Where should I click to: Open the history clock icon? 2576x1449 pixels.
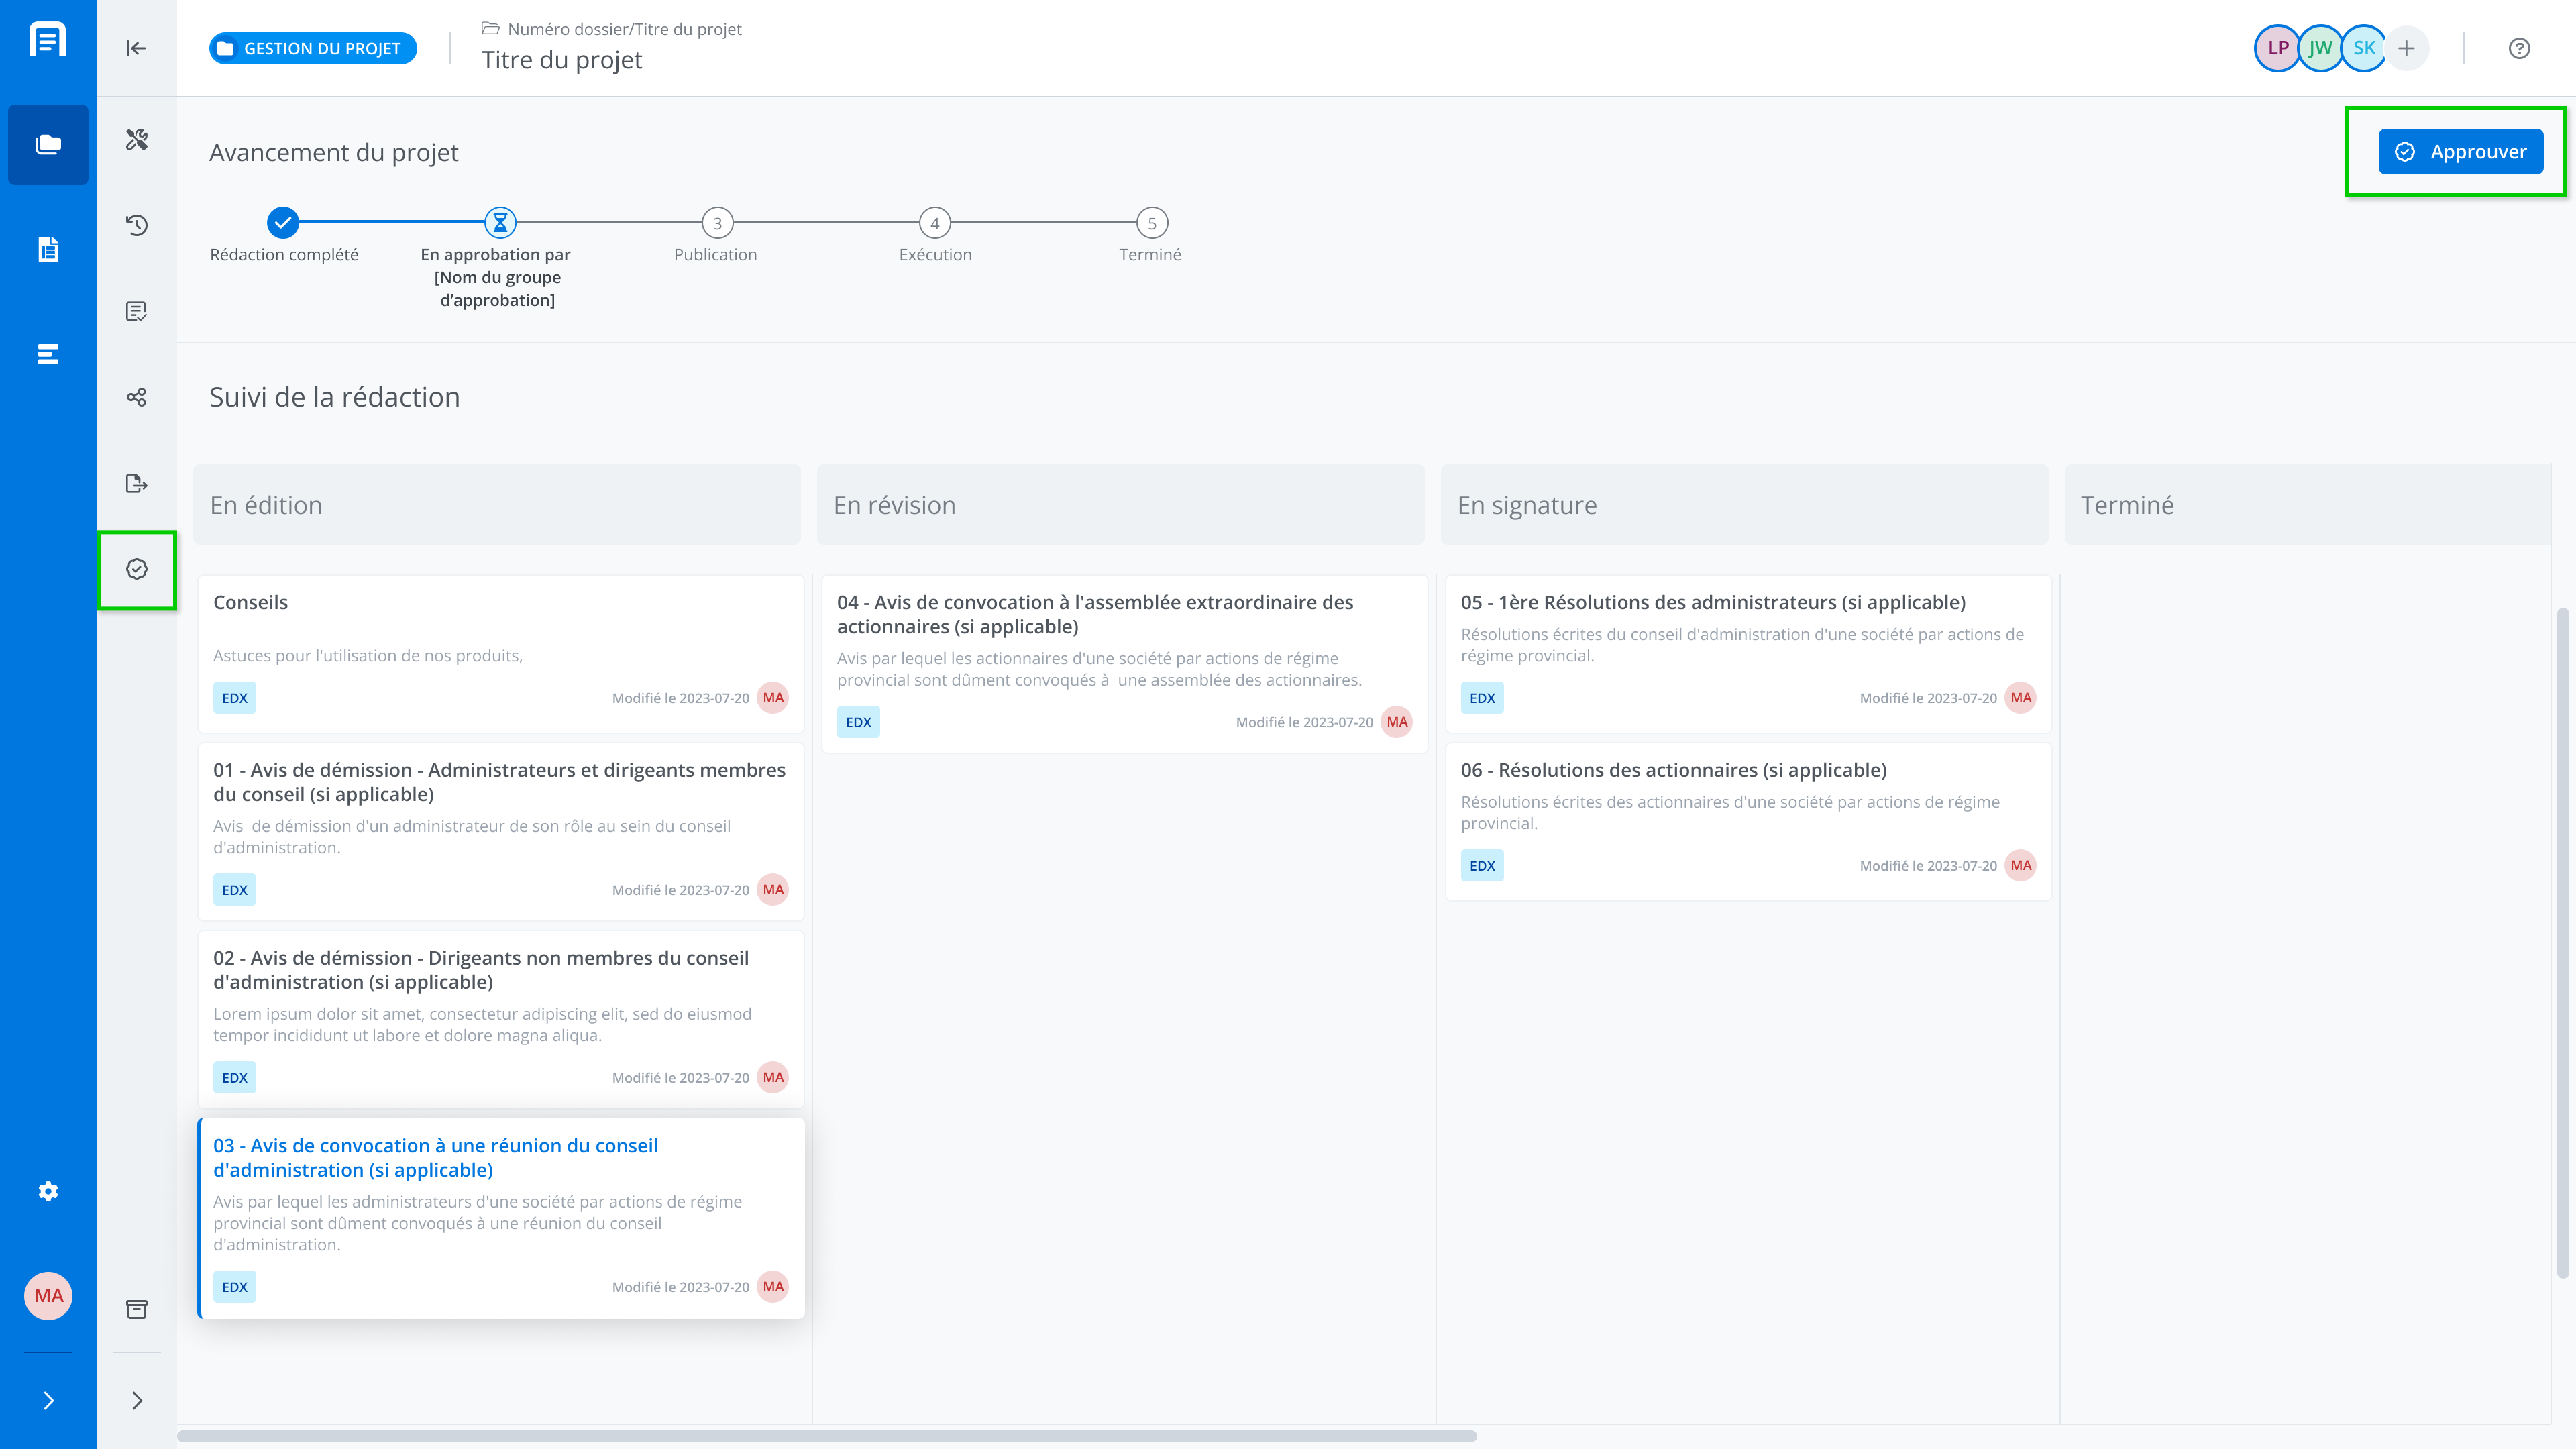tap(137, 225)
